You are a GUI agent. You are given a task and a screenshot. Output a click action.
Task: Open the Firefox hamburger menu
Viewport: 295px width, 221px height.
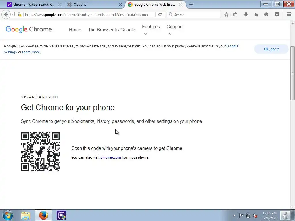(x=289, y=14)
